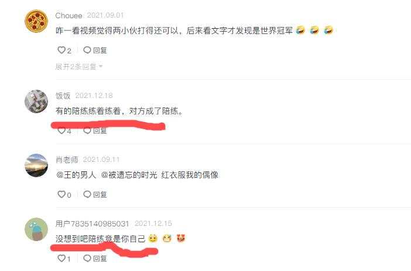This screenshot has height=271, width=411.
Task: Expand 展开2条回复 under Chouee's comment
Action: point(78,67)
